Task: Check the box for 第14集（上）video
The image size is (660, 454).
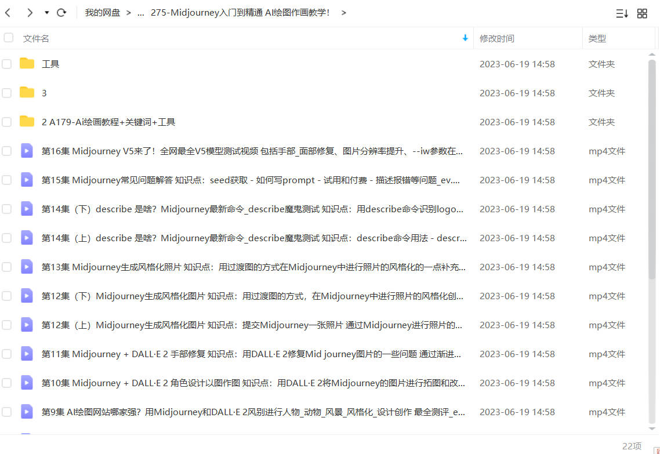Action: [x=7, y=238]
